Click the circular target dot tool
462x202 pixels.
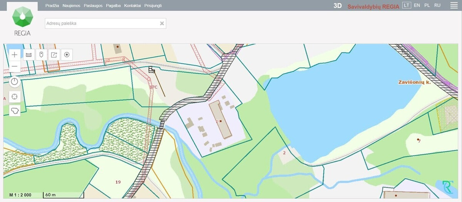(67, 55)
